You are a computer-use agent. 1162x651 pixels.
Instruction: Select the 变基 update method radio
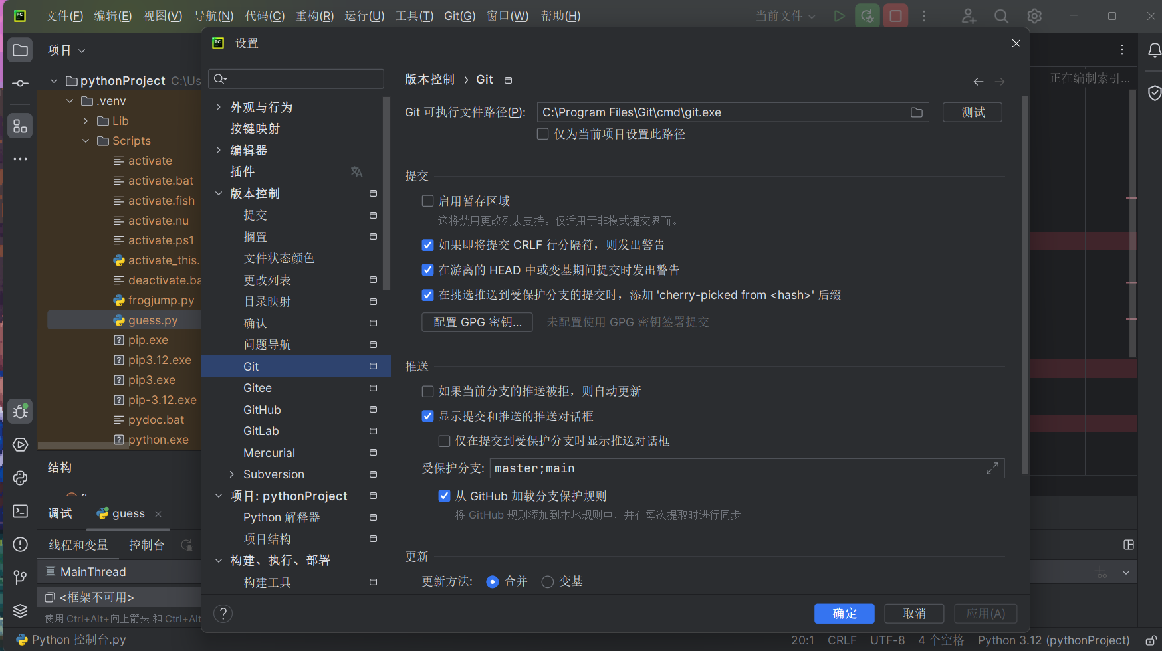click(x=548, y=582)
